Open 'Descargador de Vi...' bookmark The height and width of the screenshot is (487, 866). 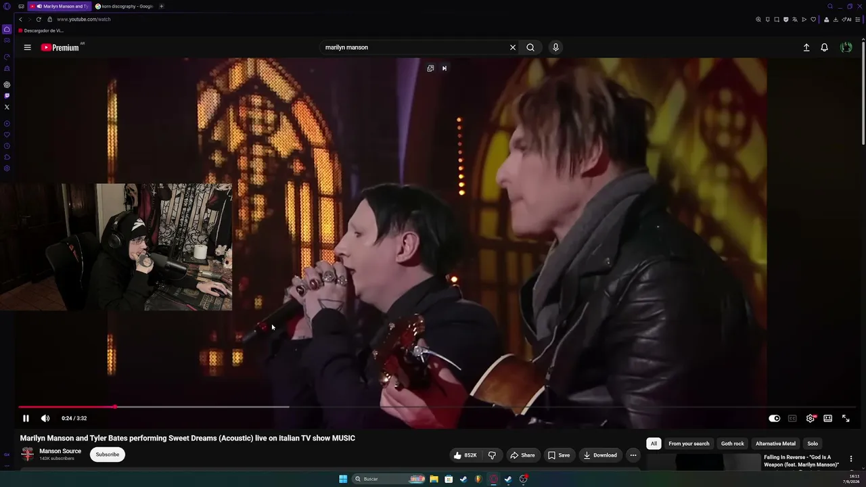[41, 30]
